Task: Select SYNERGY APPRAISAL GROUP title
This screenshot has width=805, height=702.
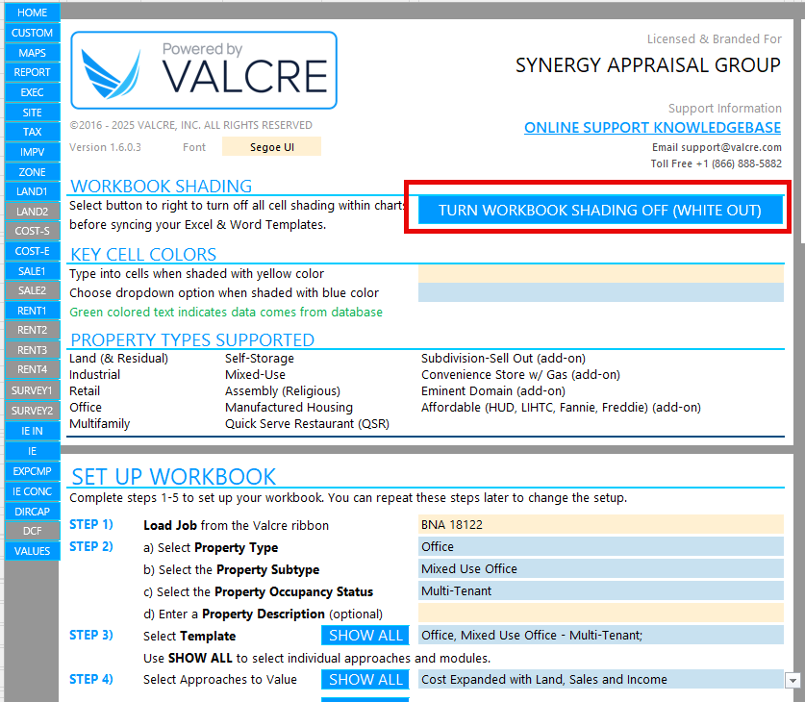Action: point(648,65)
